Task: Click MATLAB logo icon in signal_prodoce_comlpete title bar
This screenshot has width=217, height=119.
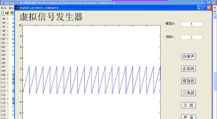Action: point(17,7)
